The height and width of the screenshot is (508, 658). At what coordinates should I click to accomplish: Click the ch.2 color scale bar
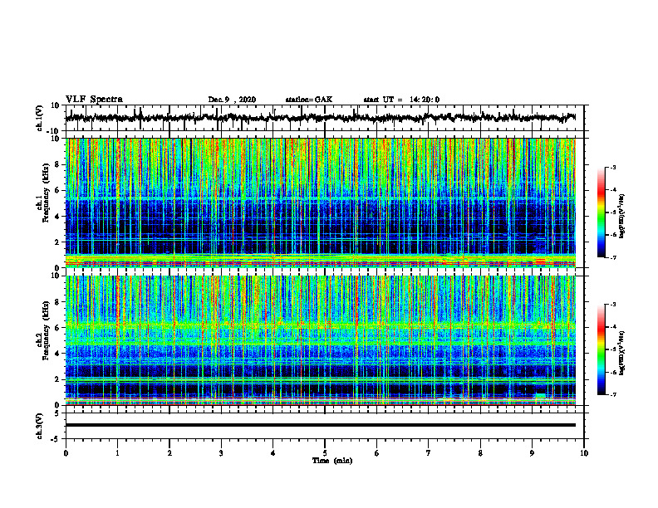point(601,349)
